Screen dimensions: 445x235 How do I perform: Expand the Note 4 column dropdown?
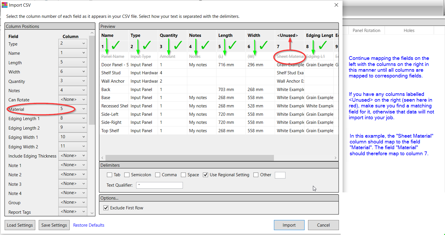(x=73, y=193)
